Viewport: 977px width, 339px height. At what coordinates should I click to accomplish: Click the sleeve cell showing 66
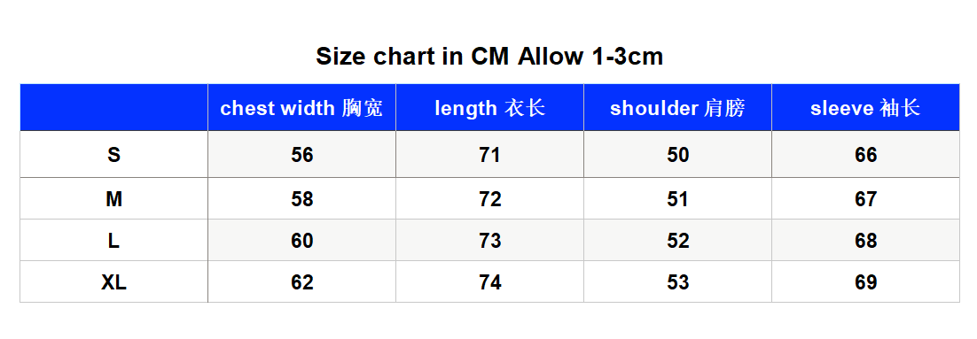[865, 154]
